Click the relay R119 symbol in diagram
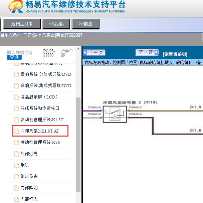 tap(115, 114)
